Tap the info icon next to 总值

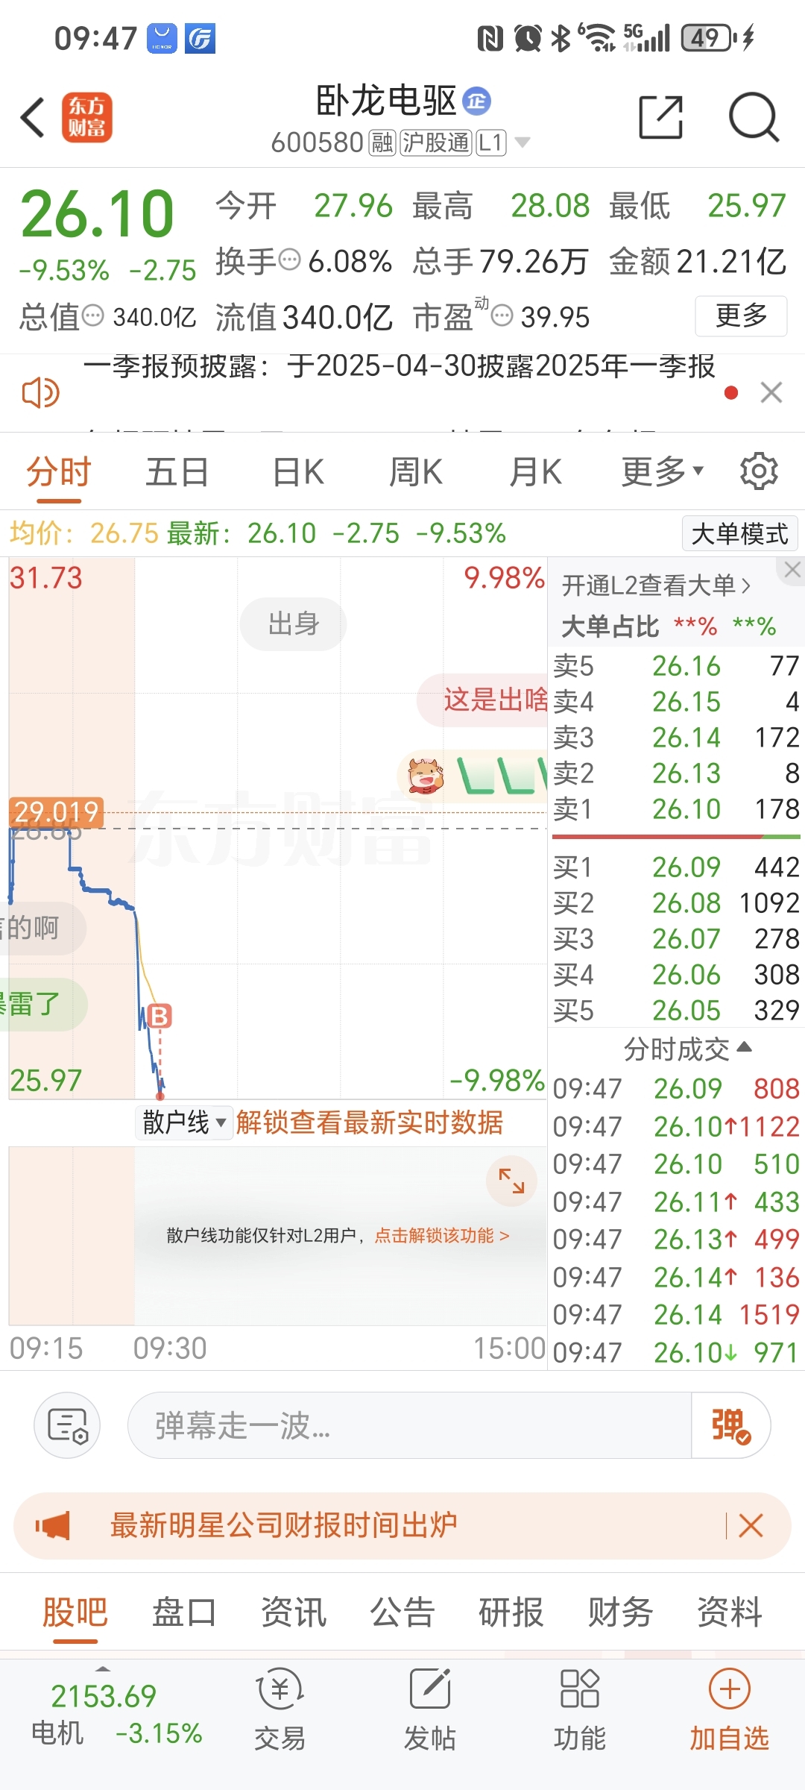92,315
